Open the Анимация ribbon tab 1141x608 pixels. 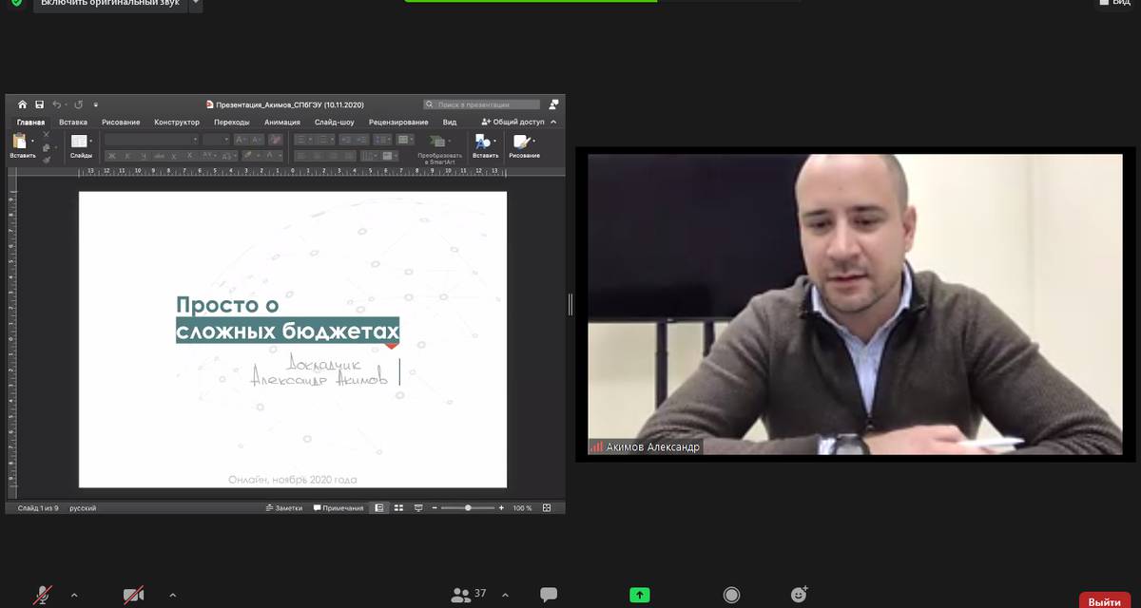(x=282, y=123)
